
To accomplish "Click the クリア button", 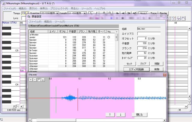I will pyautogui.click(x=143, y=64).
